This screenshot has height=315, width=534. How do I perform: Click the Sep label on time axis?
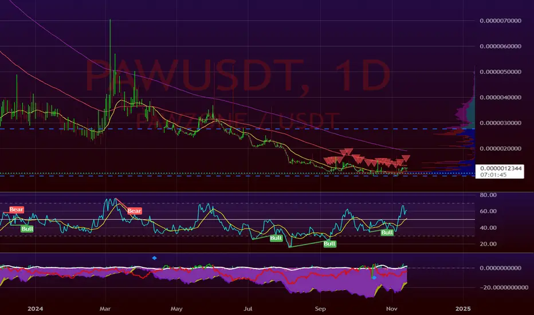[320, 309]
